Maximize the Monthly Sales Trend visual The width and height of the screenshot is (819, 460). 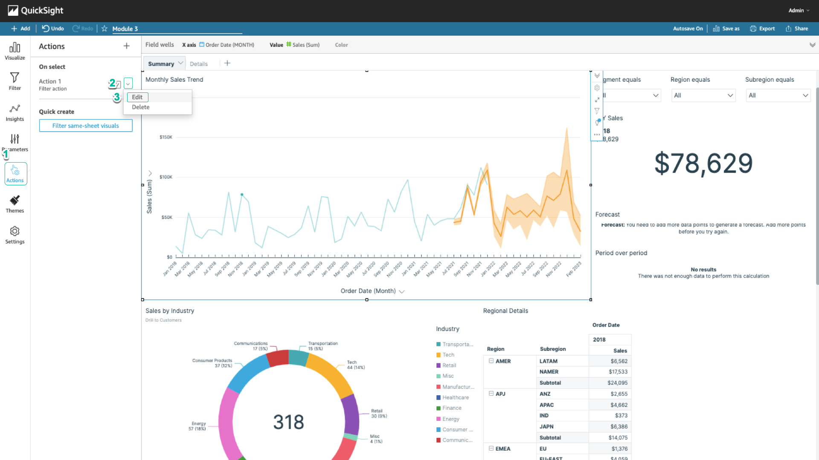[x=597, y=100]
